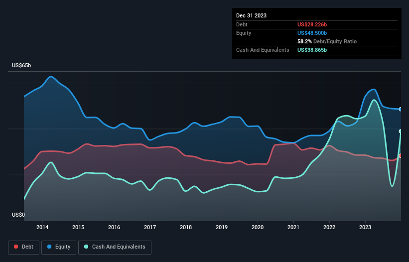The image size is (409, 262).
Task: Click the teal Cash endpoint marker
Action: 401,131
